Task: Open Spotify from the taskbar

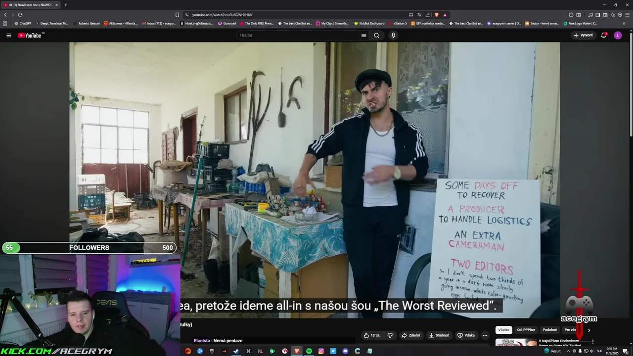Action: [309, 351]
